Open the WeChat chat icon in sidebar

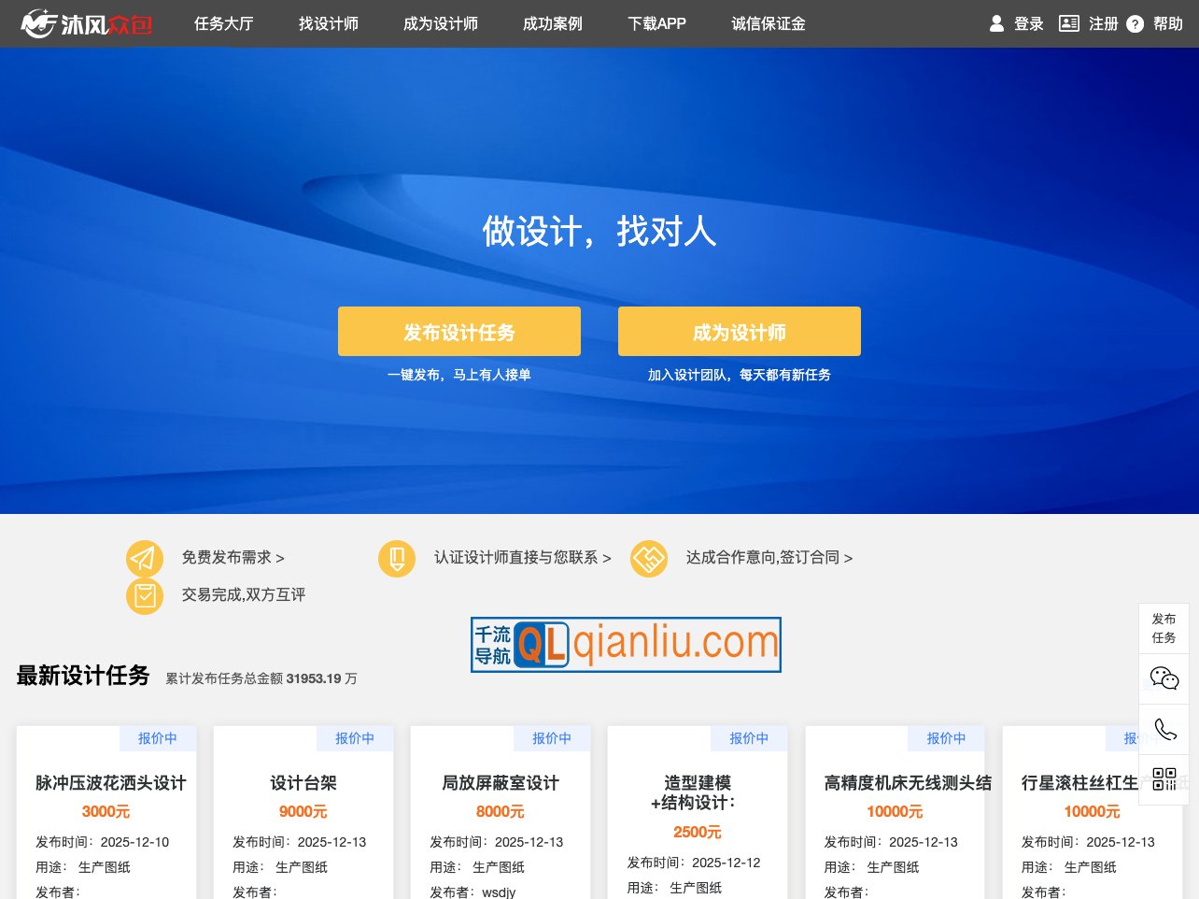click(1164, 679)
